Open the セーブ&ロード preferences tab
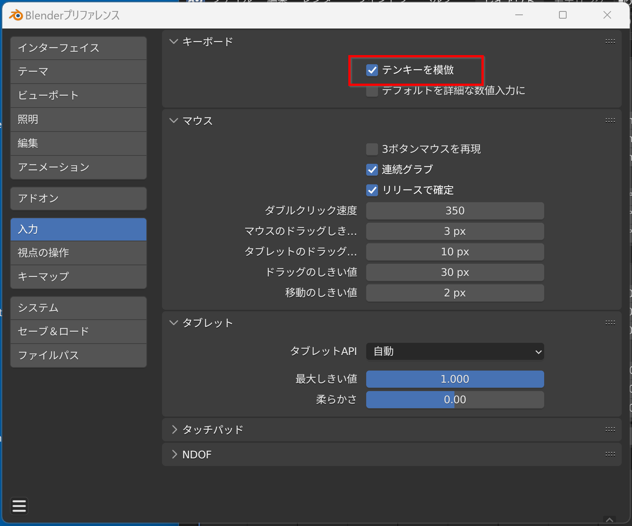Viewport: 632px width, 526px height. pyautogui.click(x=79, y=332)
